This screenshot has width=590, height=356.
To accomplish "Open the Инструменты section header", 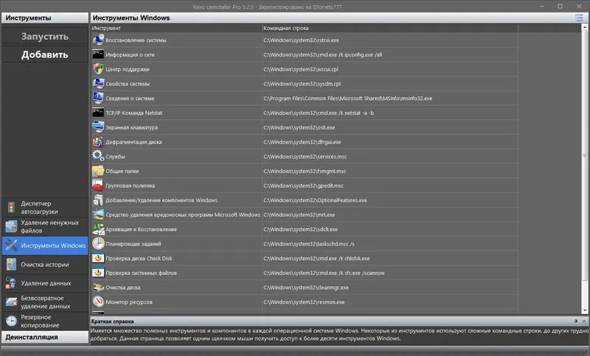I will pos(45,18).
